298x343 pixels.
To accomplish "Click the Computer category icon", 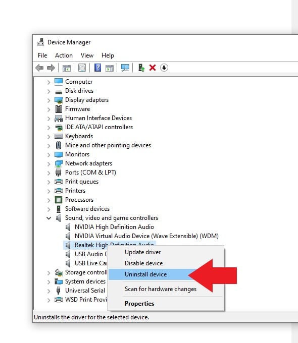I will pyautogui.click(x=59, y=82).
